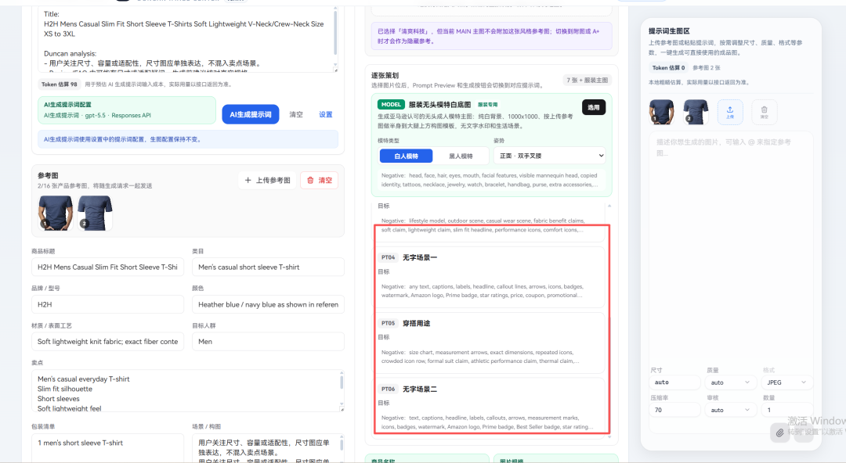Click the 服装专用 tag
Viewport: 846px width, 463px height.
pyautogui.click(x=488, y=105)
